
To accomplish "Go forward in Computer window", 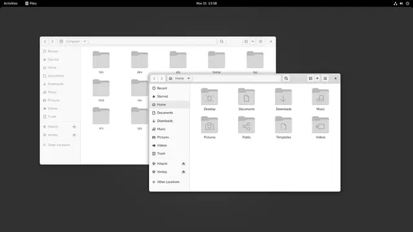I will point(52,41).
